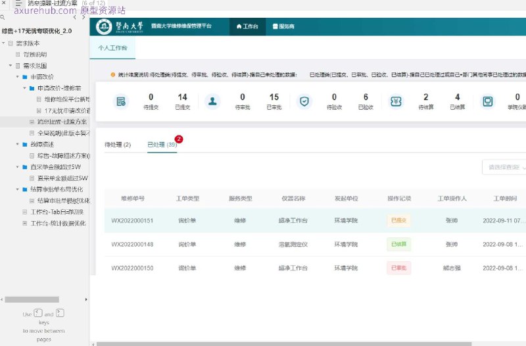The image size is (526, 346).
Task: Open the 工作台 nav menu
Action: point(247,26)
